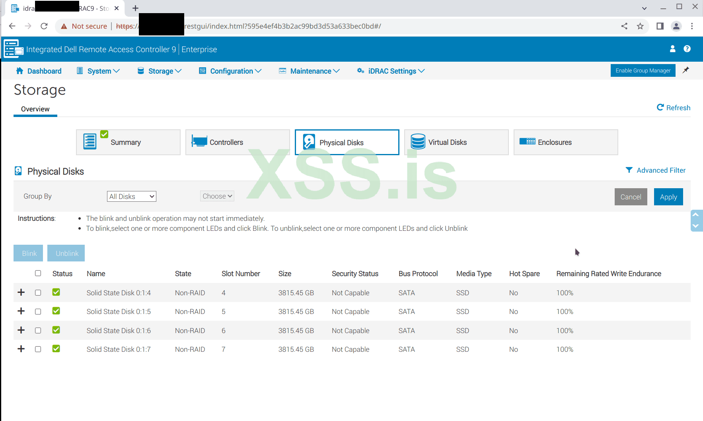The image size is (703, 421).
Task: Open the All Disks group-by dropdown
Action: pyautogui.click(x=131, y=197)
